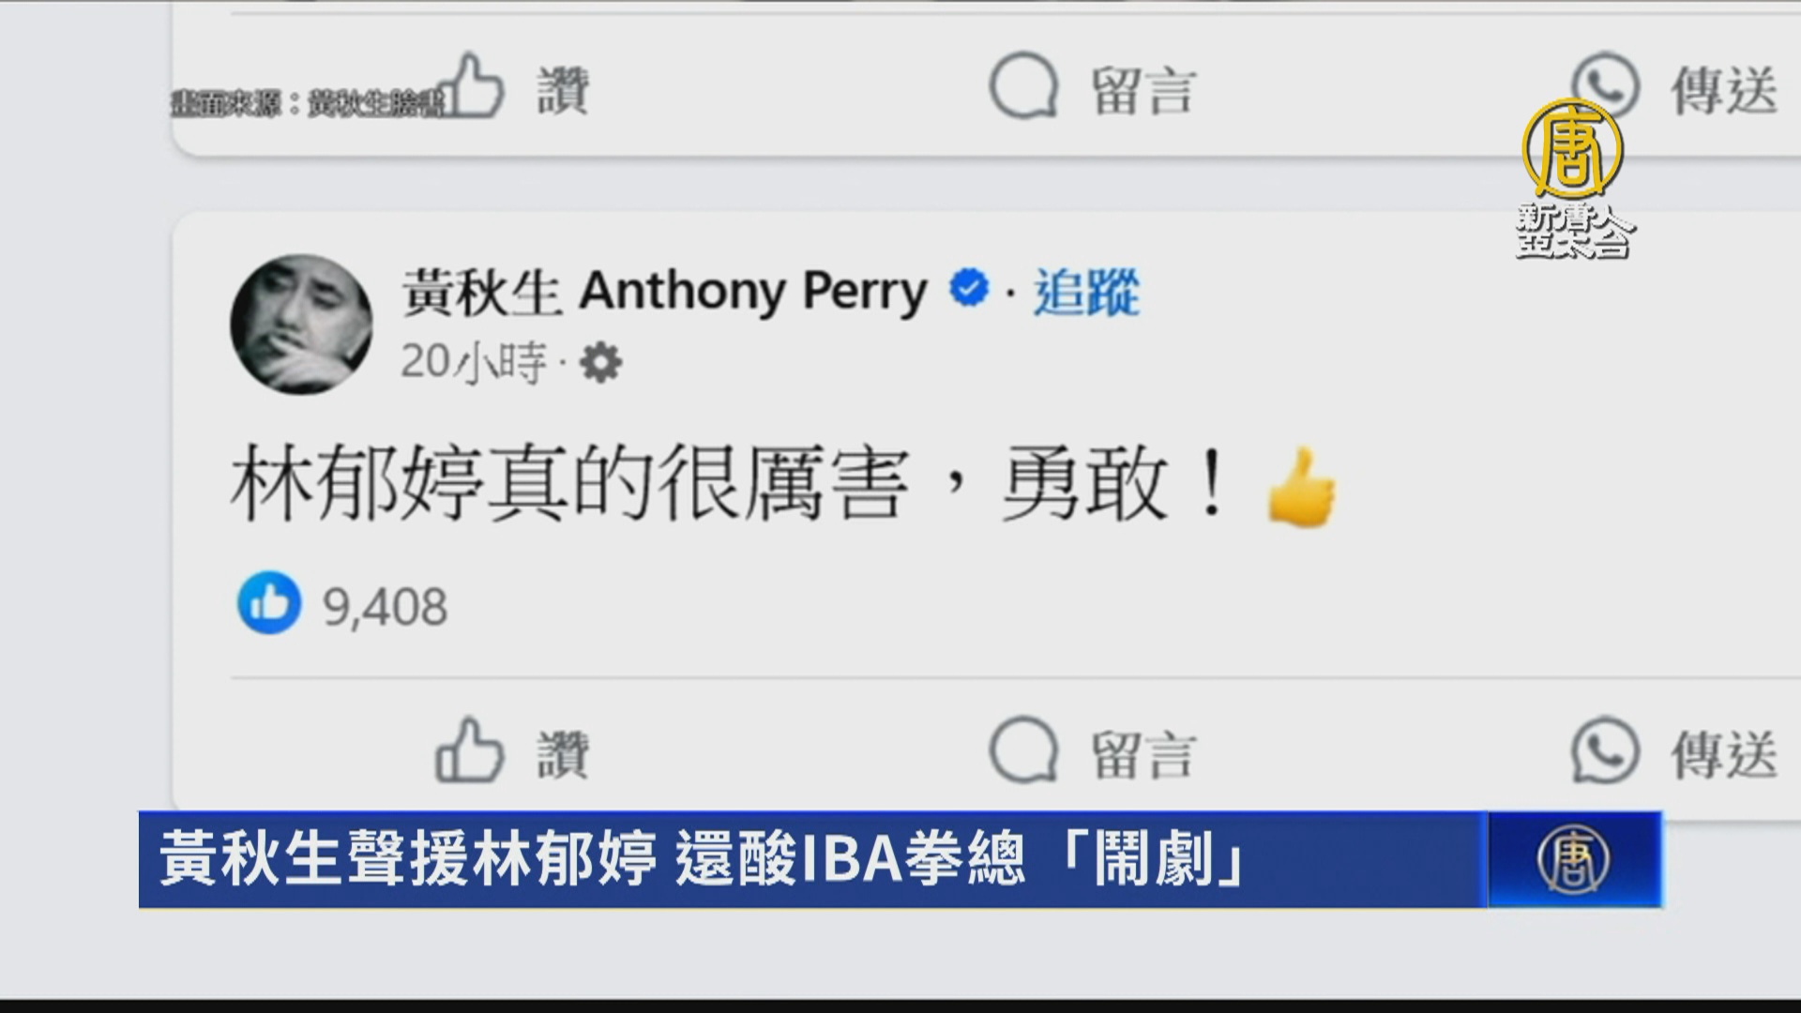This screenshot has height=1013, width=1801.
Task: Open Anthony Perry's profile picture
Action: (301, 325)
